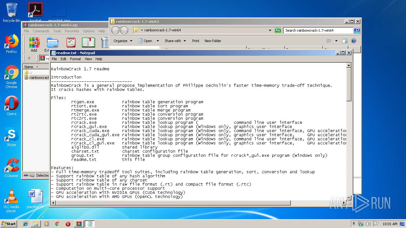Click the search magnifier icon in Explorer
This screenshot has height=228, width=406.
[x=357, y=30]
